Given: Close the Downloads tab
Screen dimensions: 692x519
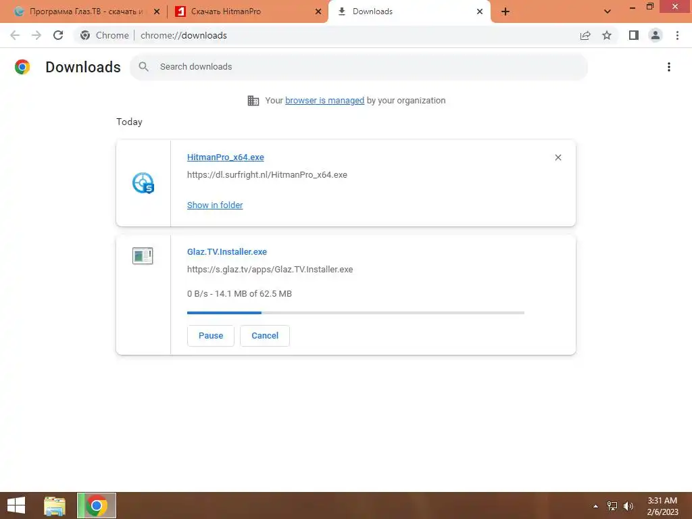Looking at the screenshot, I should coord(480,11).
